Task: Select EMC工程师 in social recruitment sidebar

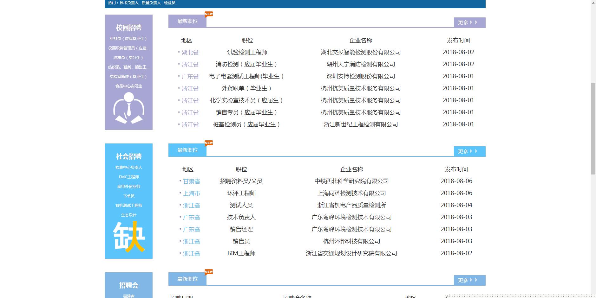Action: [x=128, y=177]
